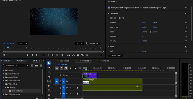Select the Slip tool
This screenshot has height=99, width=193.
click(49, 81)
